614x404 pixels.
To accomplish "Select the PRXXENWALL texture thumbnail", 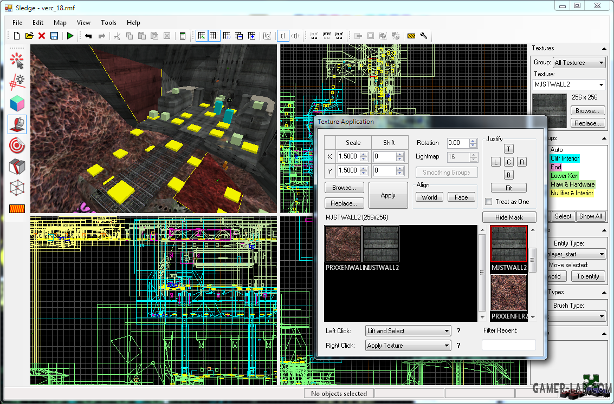I will click(x=343, y=244).
